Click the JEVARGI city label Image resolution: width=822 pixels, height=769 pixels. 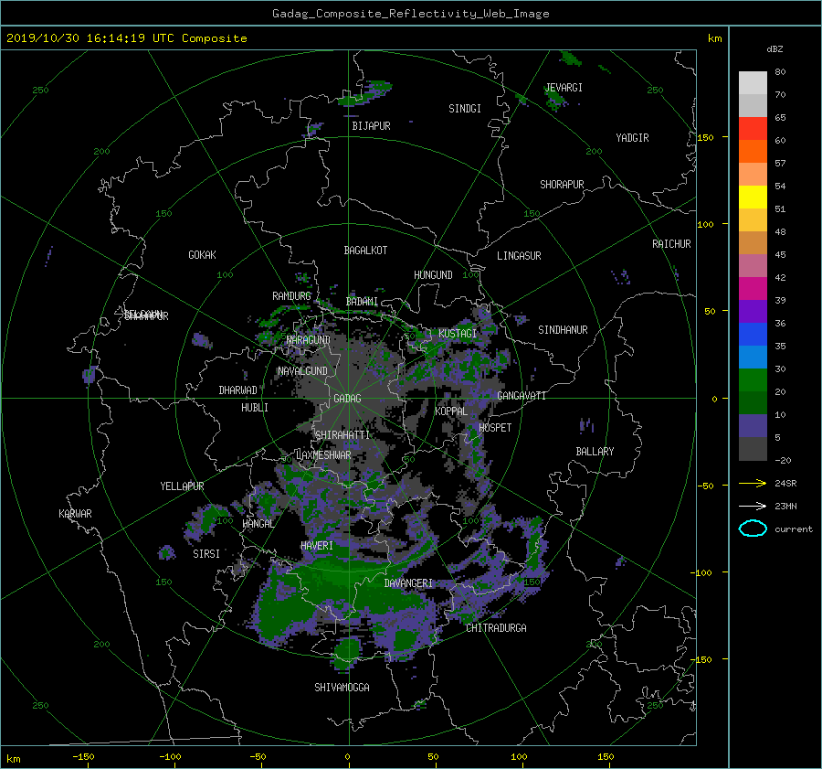(x=564, y=88)
